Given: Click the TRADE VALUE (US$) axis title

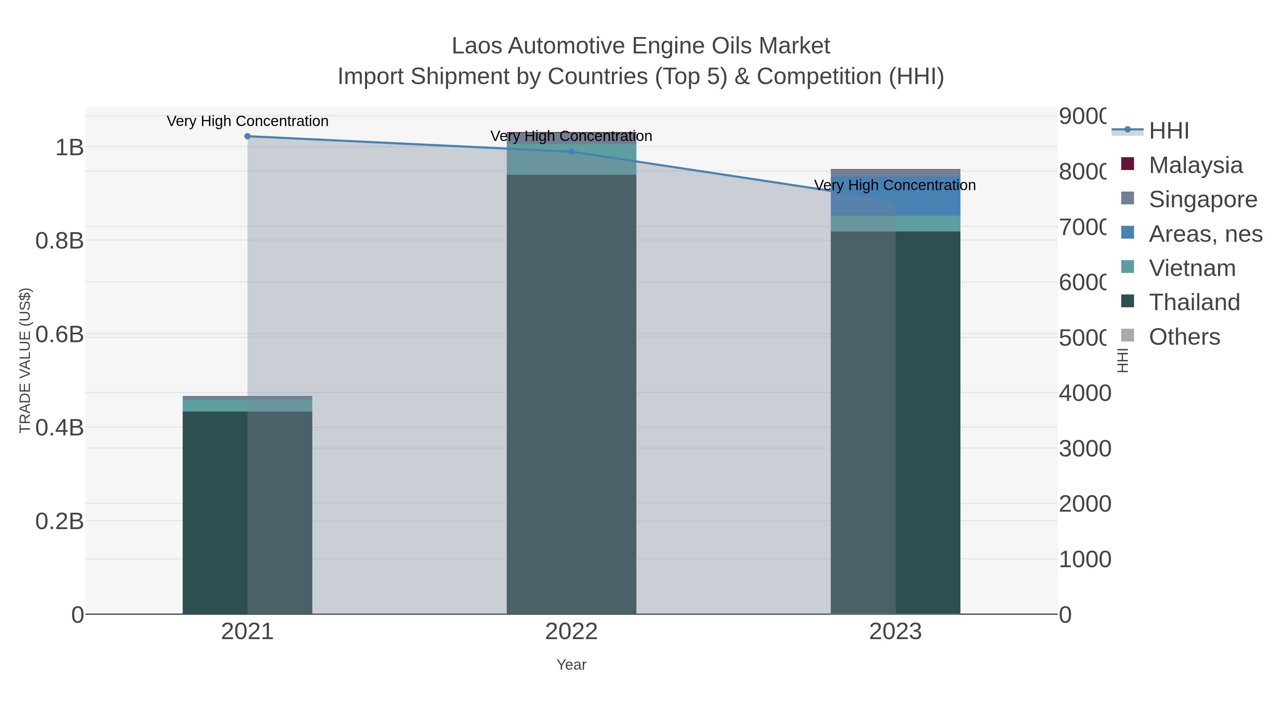Looking at the screenshot, I should (x=25, y=360).
